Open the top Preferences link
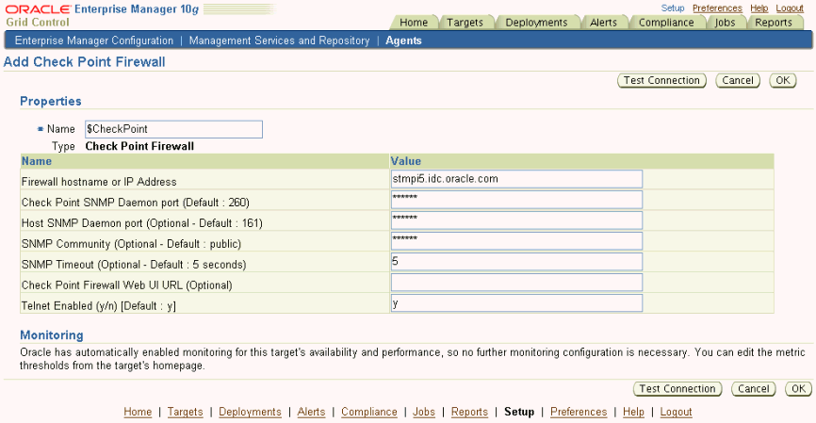This screenshot has height=423, width=816. coord(717,8)
